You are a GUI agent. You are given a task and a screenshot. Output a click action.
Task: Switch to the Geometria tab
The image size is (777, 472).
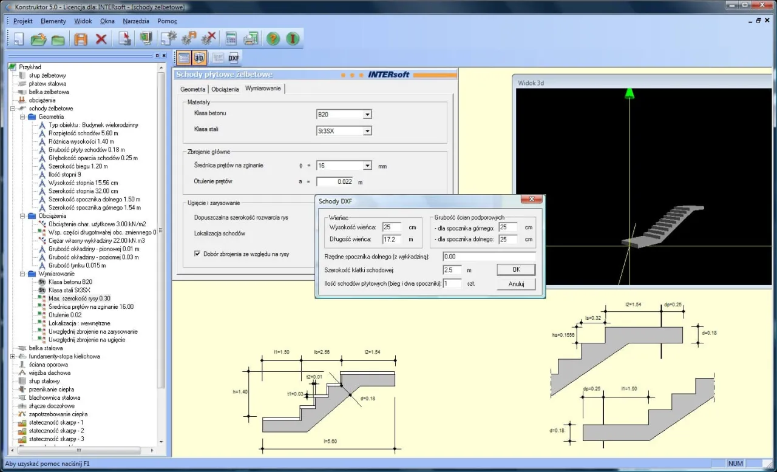click(192, 89)
